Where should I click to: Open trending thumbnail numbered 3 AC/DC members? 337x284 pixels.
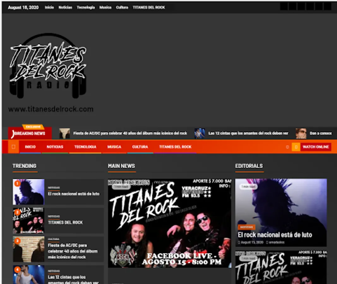point(28,249)
